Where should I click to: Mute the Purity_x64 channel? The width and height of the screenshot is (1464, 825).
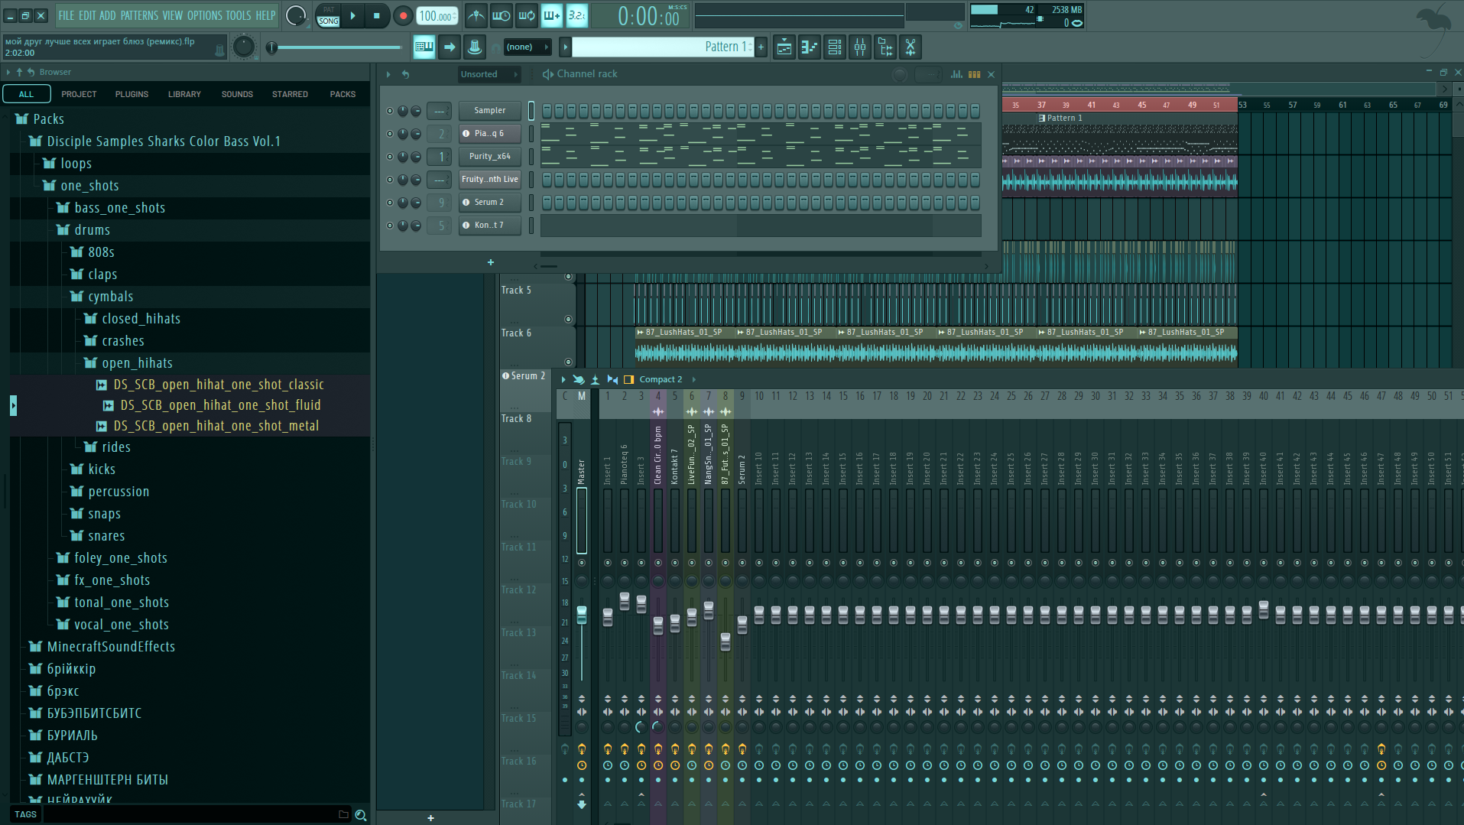pos(390,157)
